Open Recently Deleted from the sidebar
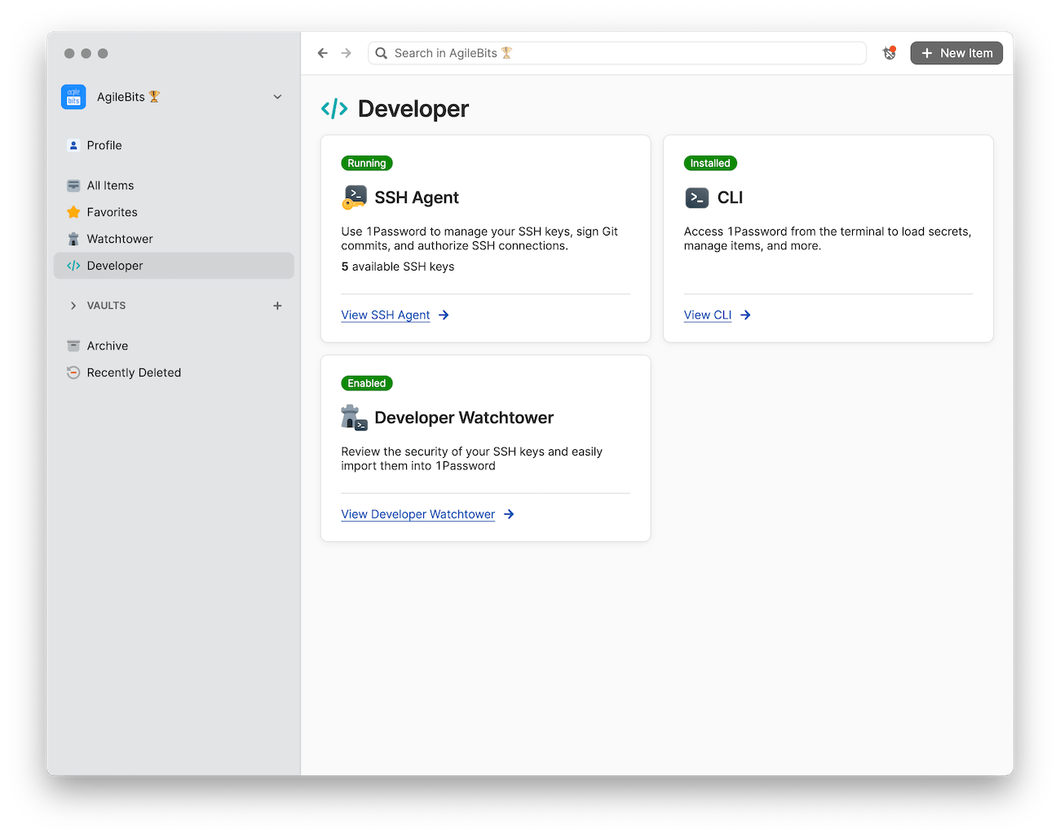Viewport: 1060px width, 837px height. pos(134,372)
